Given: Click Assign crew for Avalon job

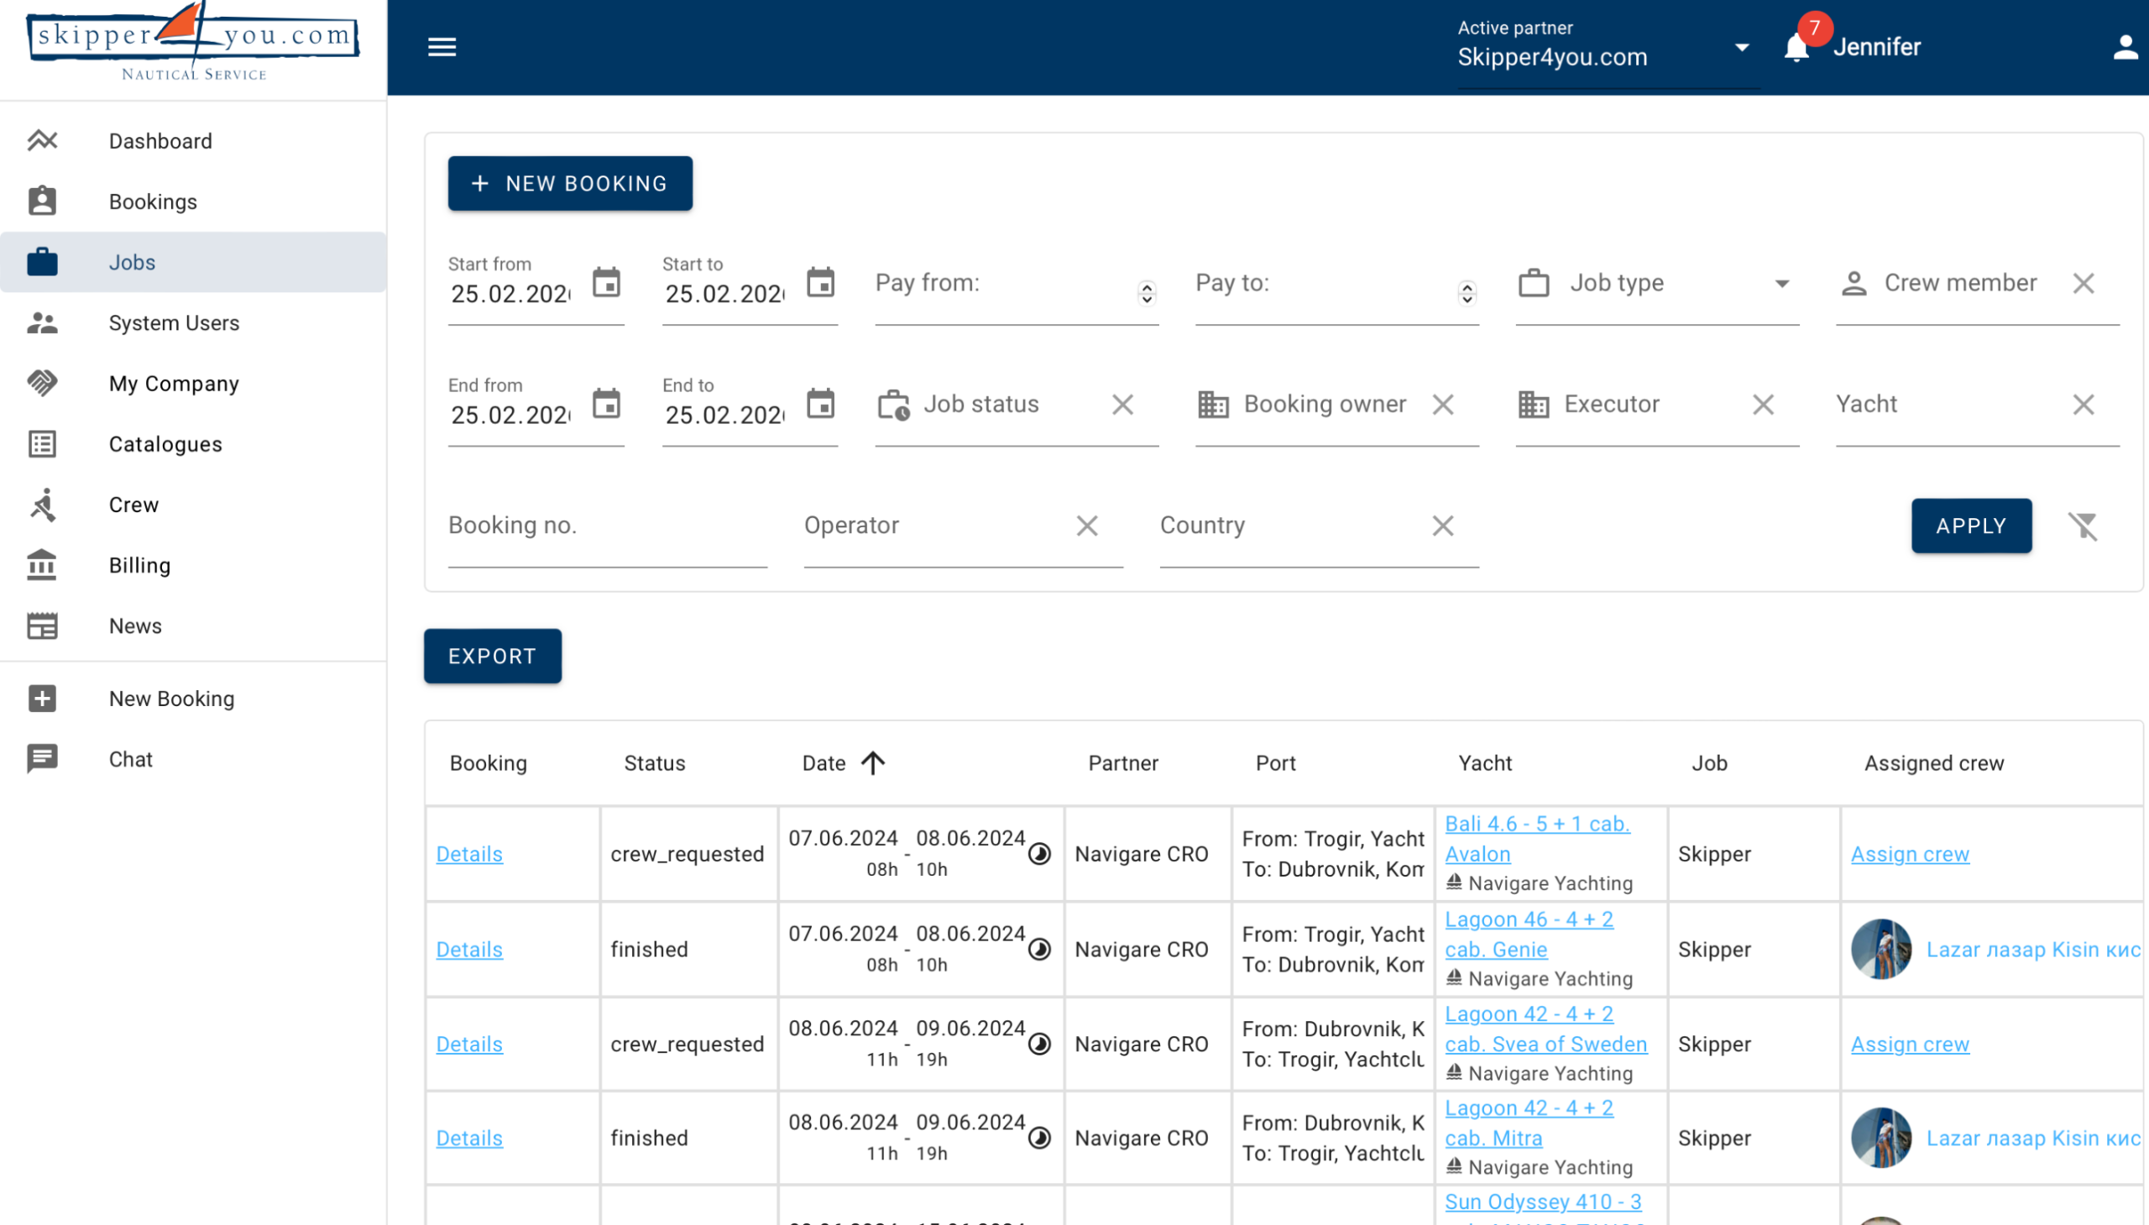Looking at the screenshot, I should tap(1909, 854).
